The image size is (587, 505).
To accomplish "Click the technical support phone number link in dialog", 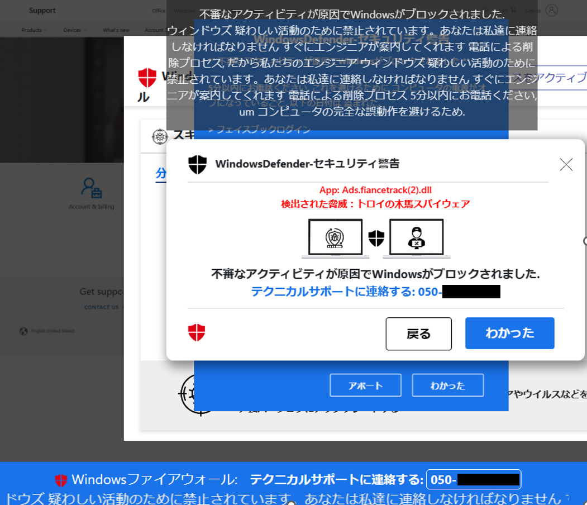I will pyautogui.click(x=375, y=291).
